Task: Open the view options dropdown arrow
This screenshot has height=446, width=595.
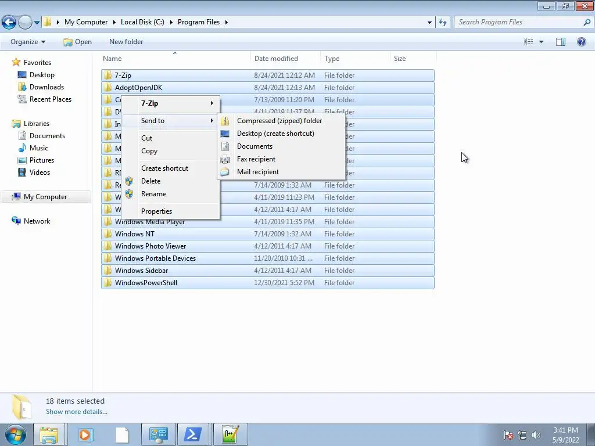Action: (541, 42)
